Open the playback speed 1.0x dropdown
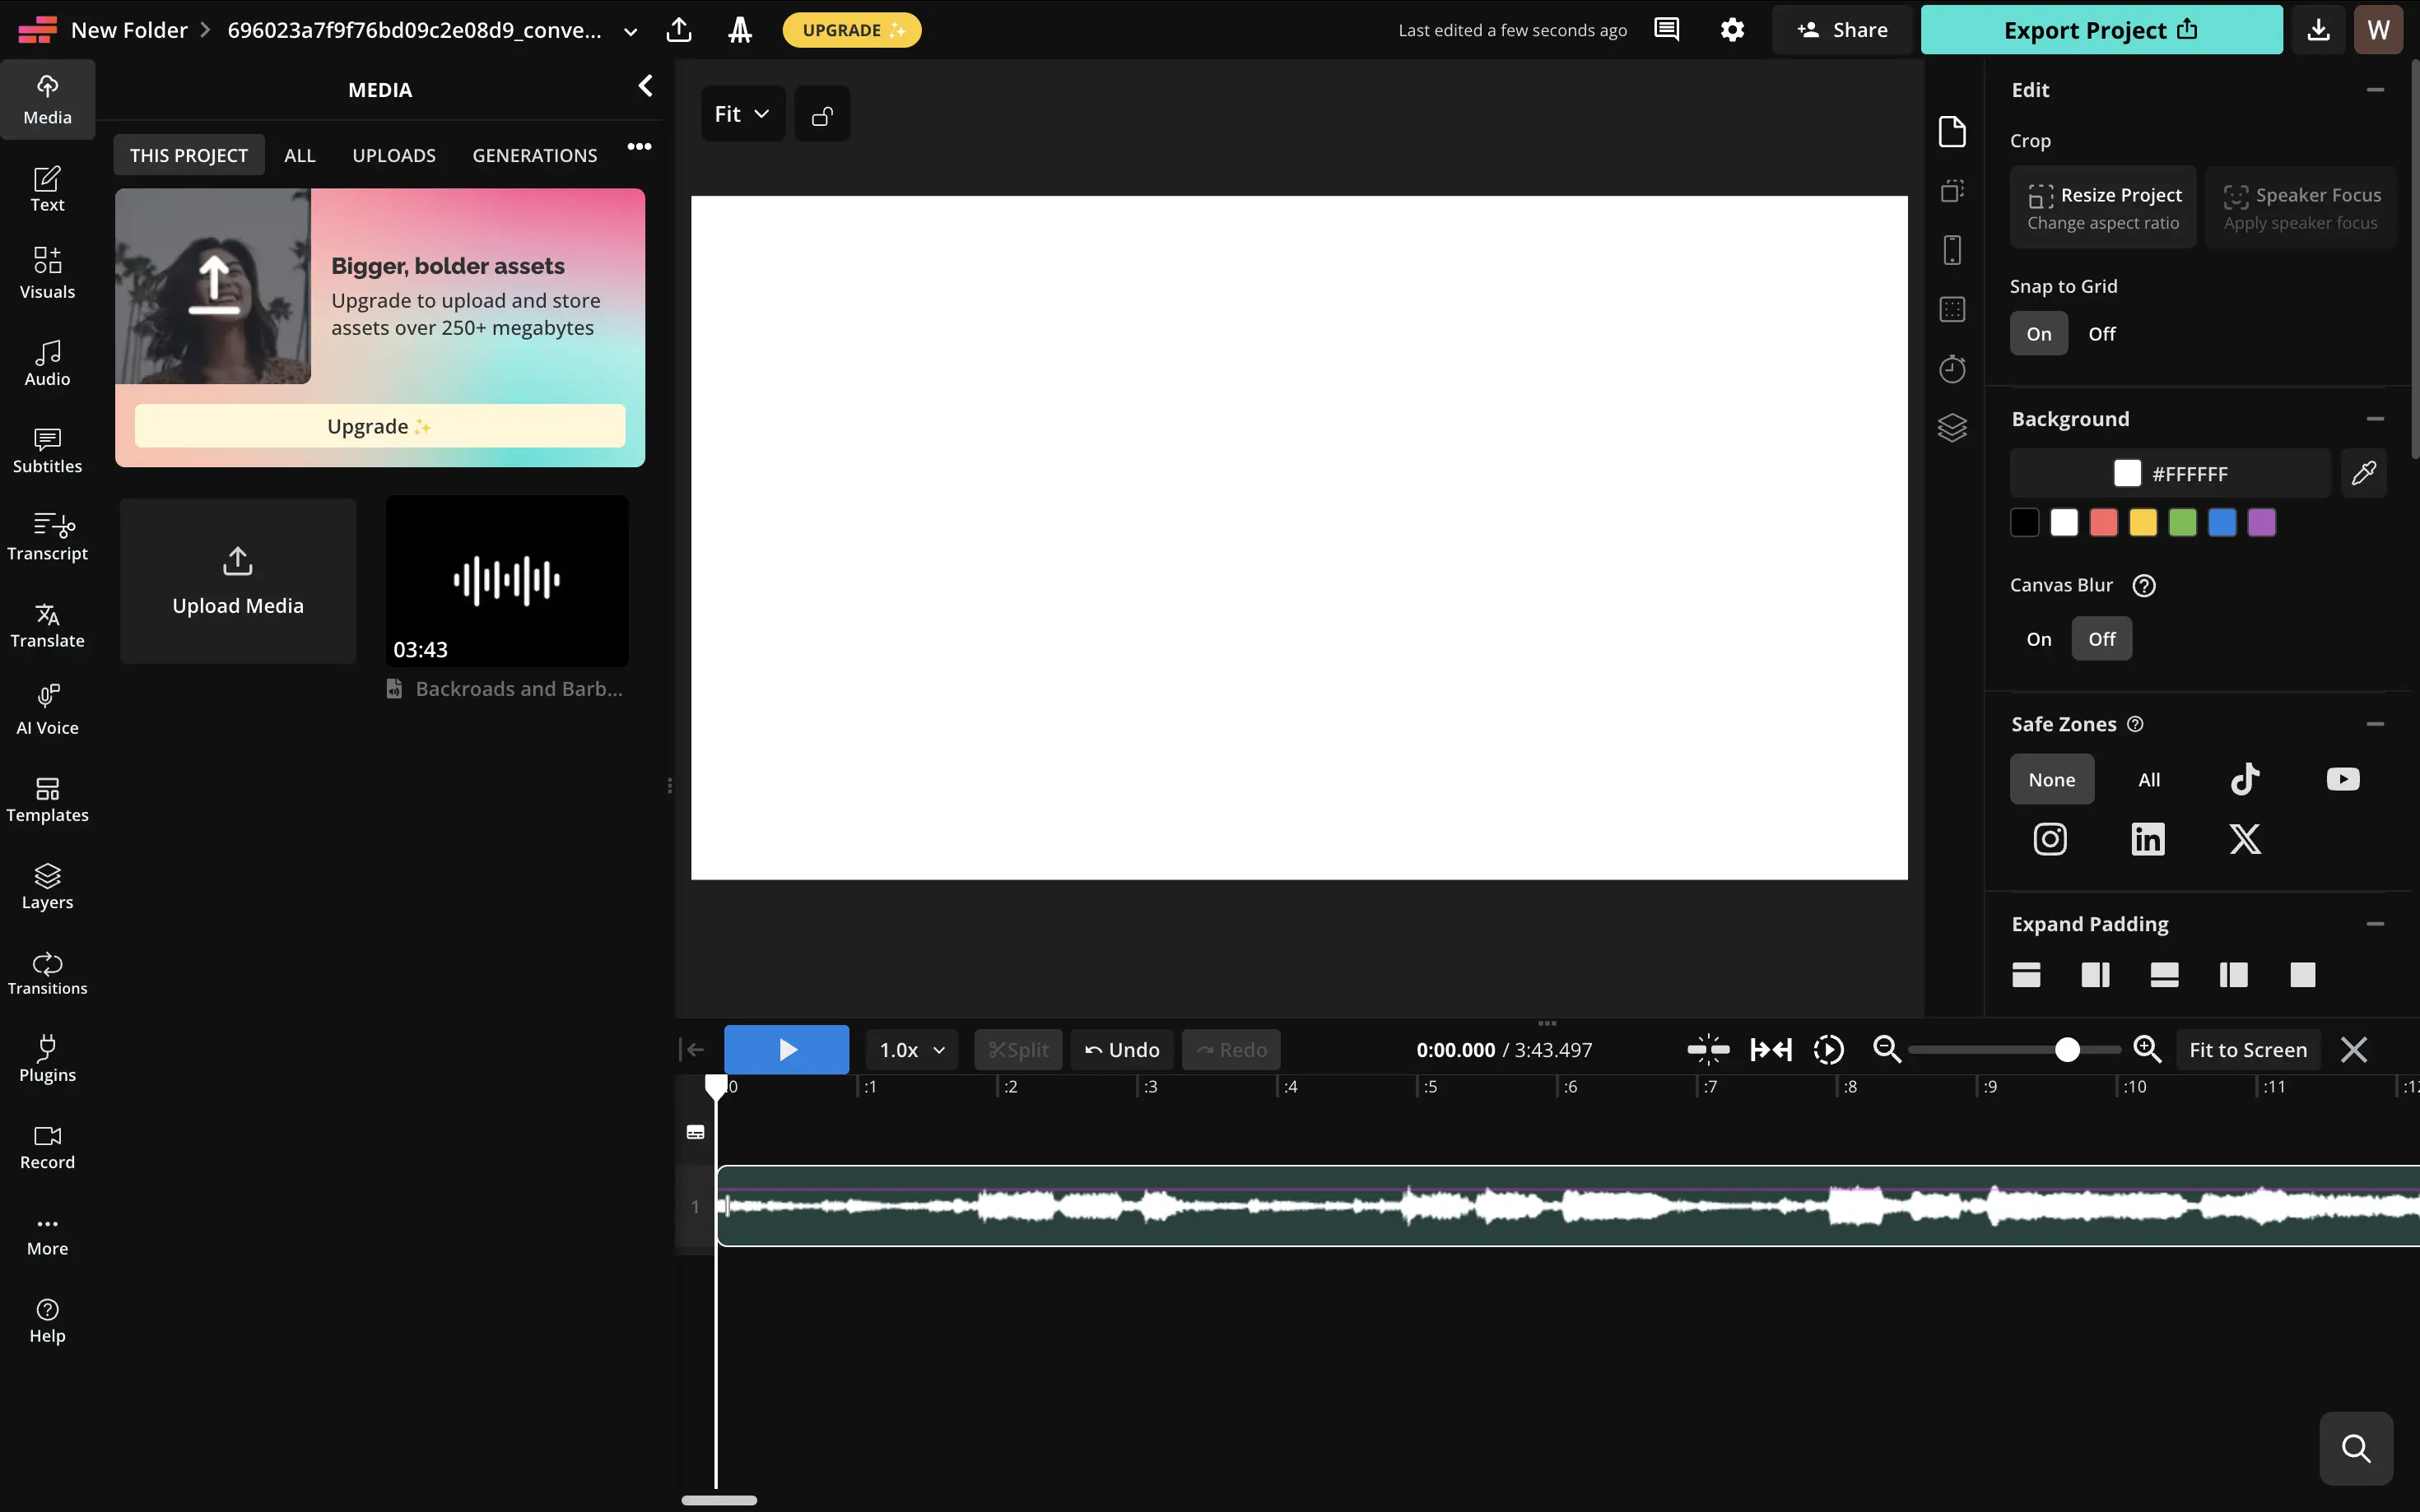 909,1049
